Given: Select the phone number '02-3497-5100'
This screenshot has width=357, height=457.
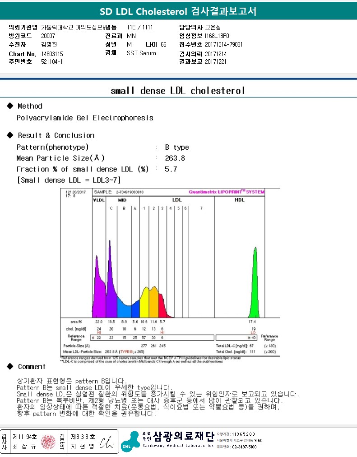Looking at the screenshot, I should point(244,447).
